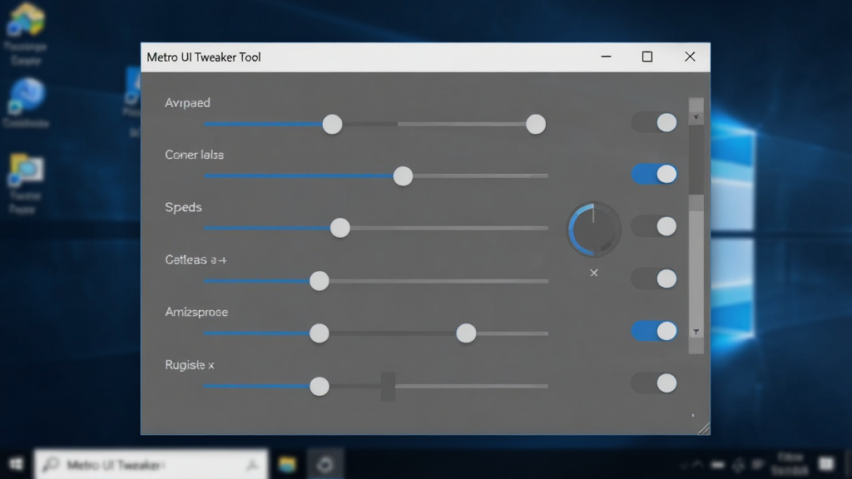Click the Speds label
The width and height of the screenshot is (852, 479).
[183, 207]
